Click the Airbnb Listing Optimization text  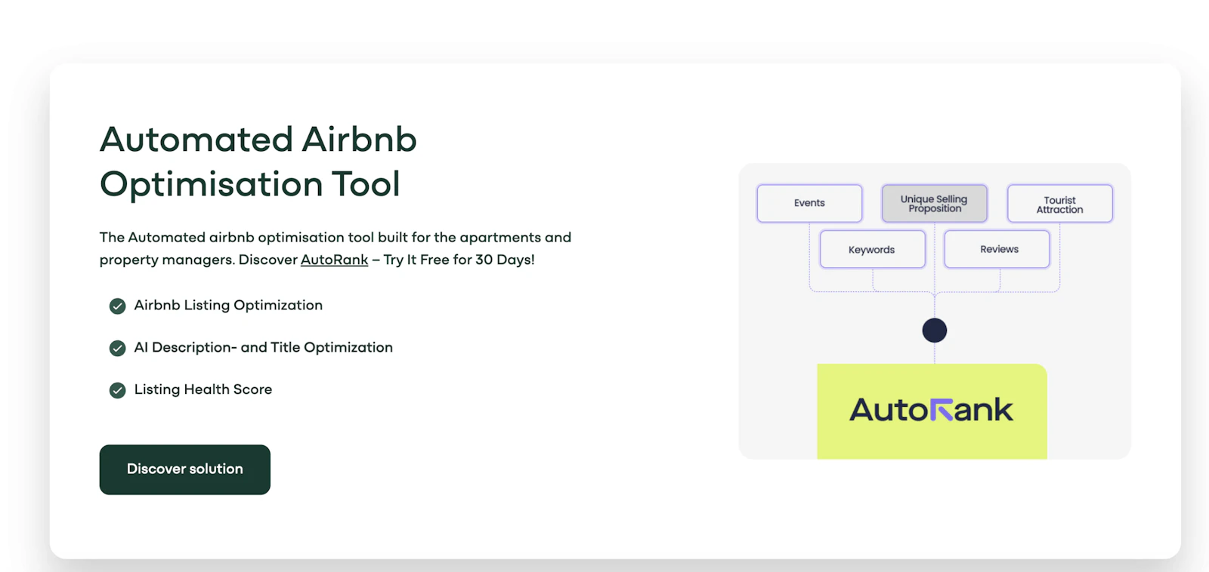228,305
